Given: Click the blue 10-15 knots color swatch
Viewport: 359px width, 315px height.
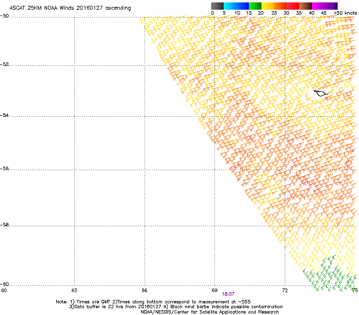Looking at the screenshot, I should 243,6.
